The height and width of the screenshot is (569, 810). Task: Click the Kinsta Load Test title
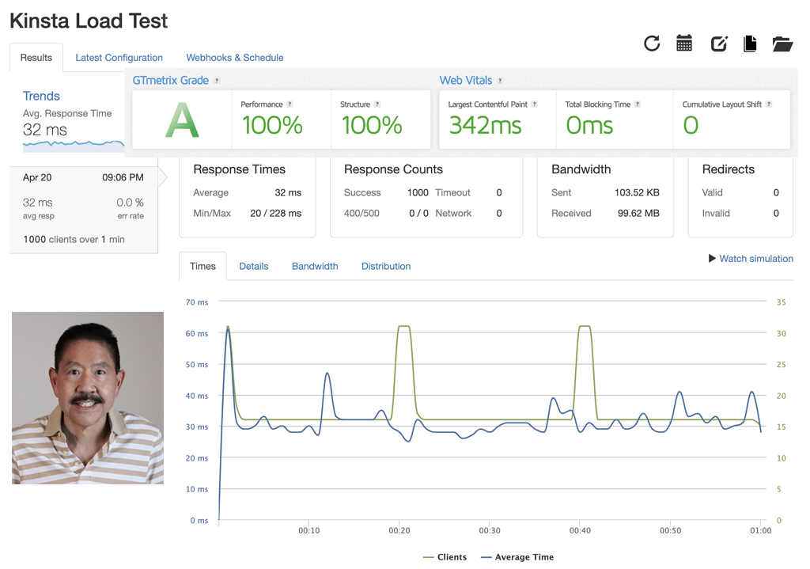[89, 21]
